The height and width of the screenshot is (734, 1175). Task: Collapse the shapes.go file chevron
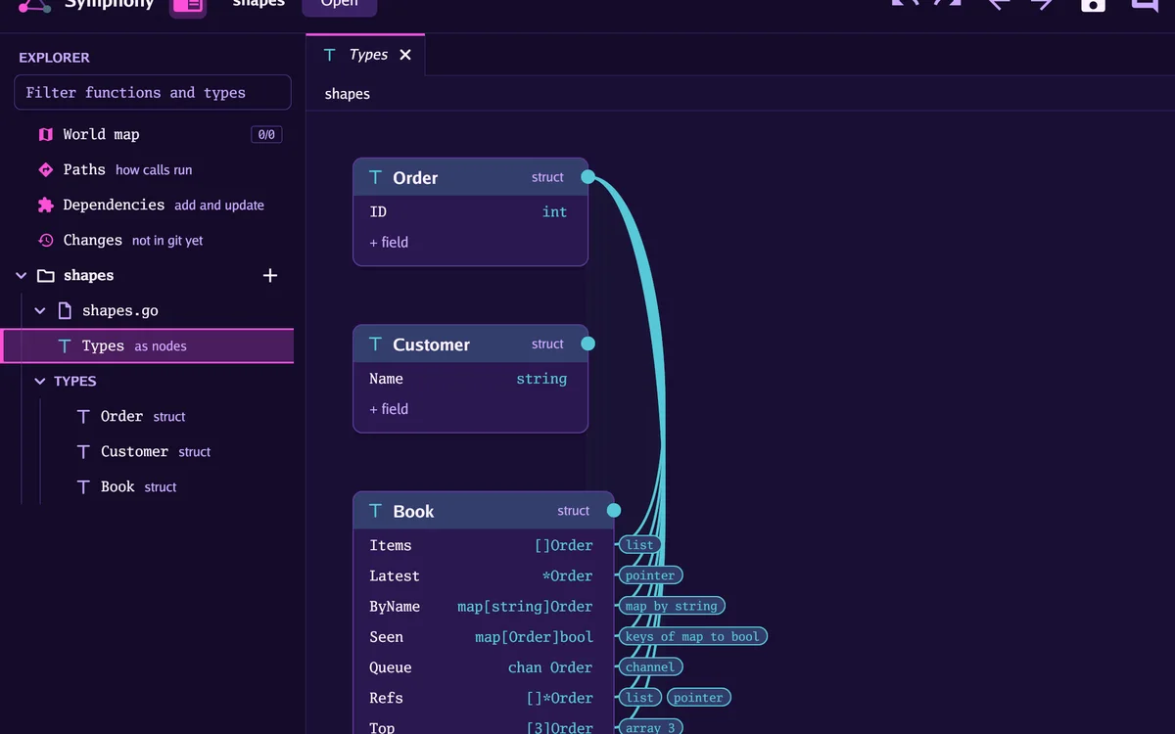pyautogui.click(x=40, y=311)
